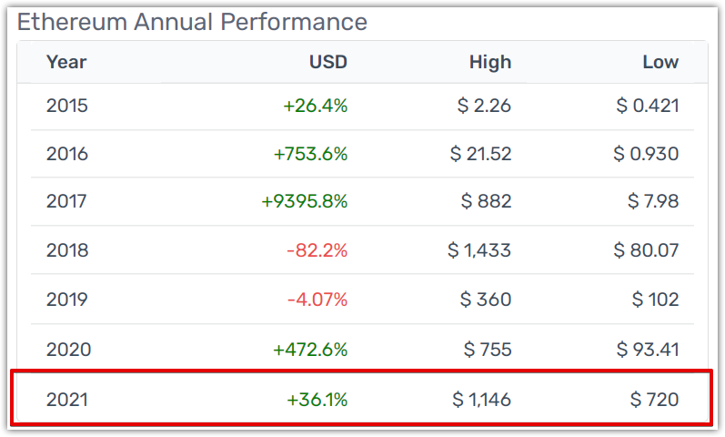Viewport: 725px width, 437px height.
Task: Click the 'Year' column header
Action: pos(66,62)
